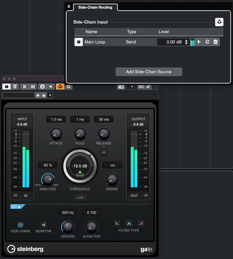Open the dropdown arrow beside the camera icon
The height and width of the screenshot is (259, 233).
[x=132, y=87]
